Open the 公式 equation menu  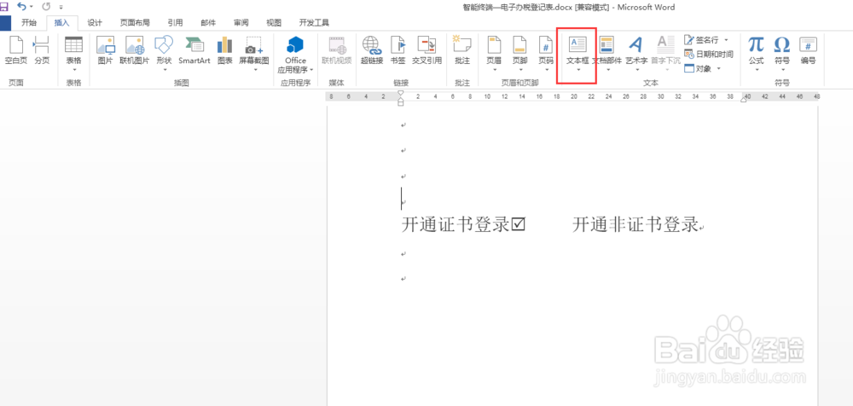756,54
